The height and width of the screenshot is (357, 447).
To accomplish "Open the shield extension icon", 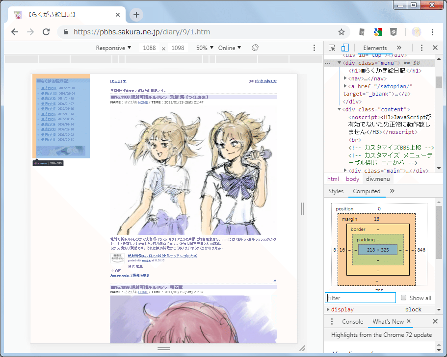I will tap(394, 31).
